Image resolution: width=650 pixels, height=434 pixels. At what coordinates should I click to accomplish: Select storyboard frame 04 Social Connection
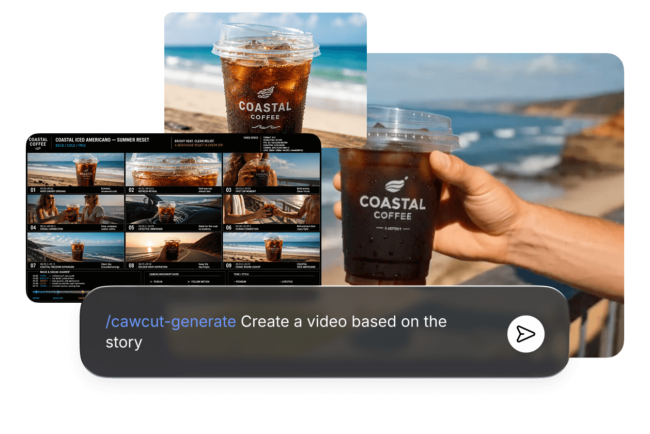point(75,212)
